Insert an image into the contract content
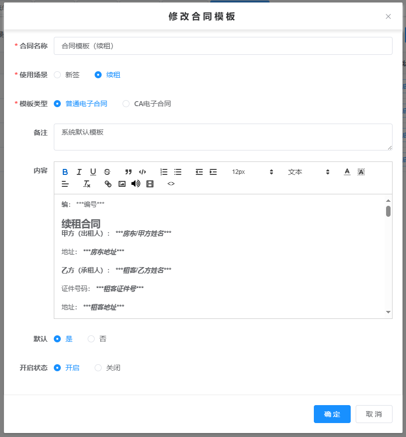Screen dimensions: 406x437 [x=122, y=184]
